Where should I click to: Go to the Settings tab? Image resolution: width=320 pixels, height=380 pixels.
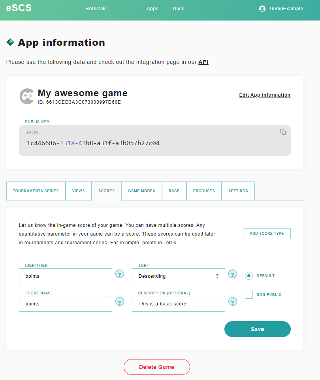[238, 191]
